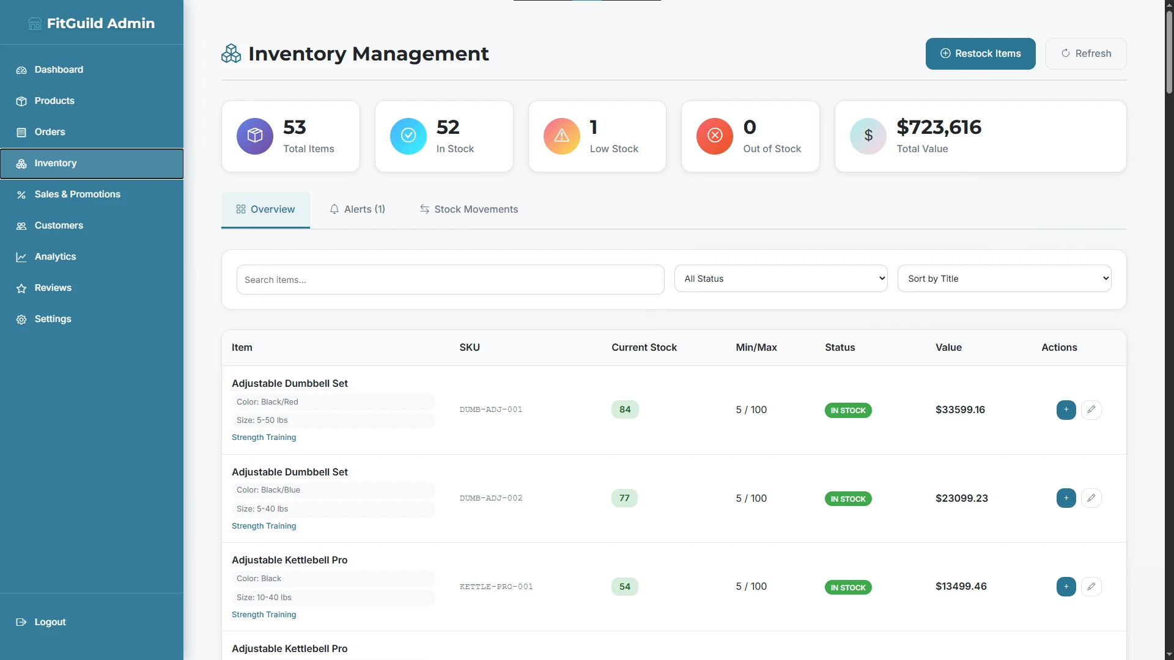Screen dimensions: 1174x660
Task: Click the Analytics chart icon in sidebar
Action: (21, 257)
